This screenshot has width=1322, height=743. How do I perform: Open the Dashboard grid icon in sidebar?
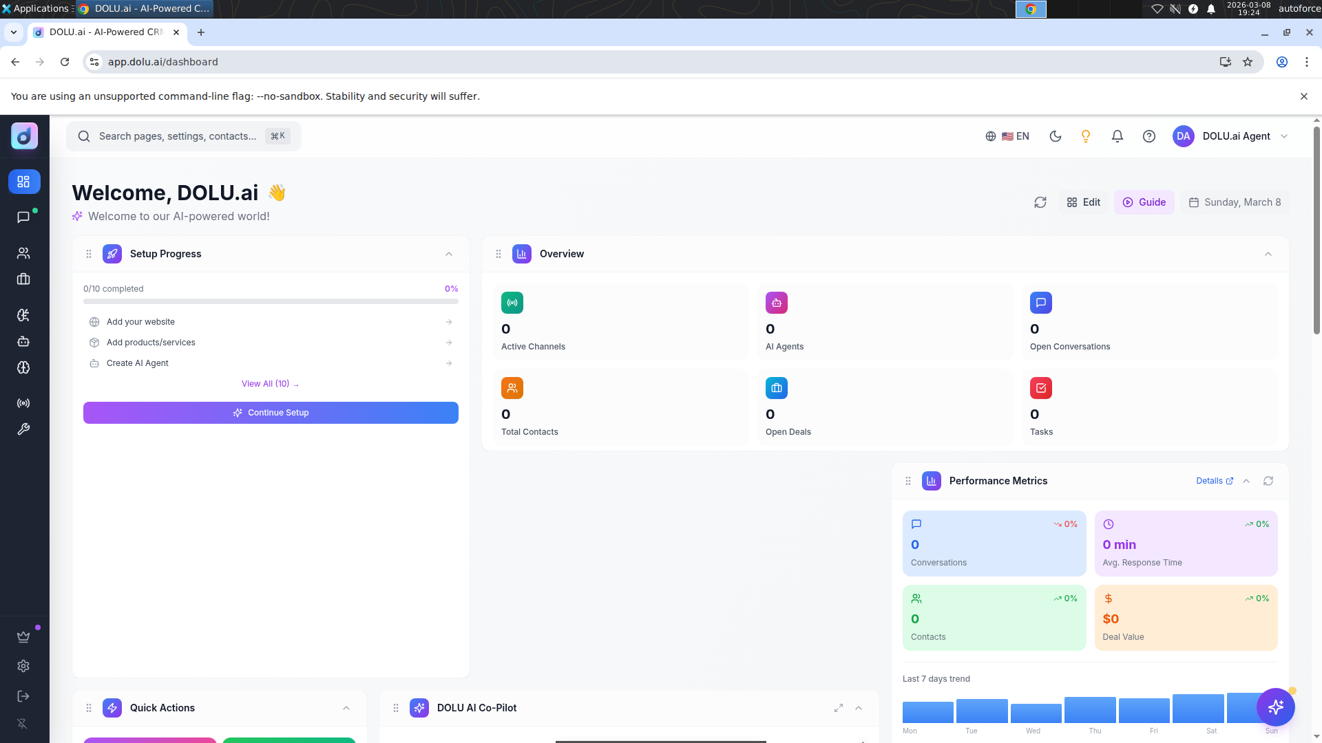pos(24,182)
